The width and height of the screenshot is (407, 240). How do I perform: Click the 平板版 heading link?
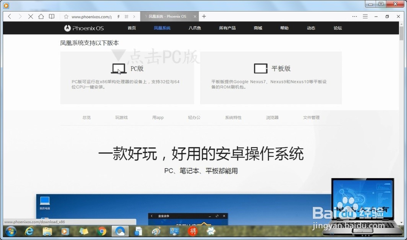click(x=281, y=68)
